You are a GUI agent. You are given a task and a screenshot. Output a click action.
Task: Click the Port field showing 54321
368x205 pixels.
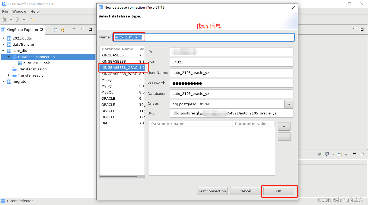(231, 62)
